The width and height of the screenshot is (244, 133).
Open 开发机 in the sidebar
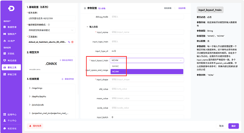coord(11,54)
